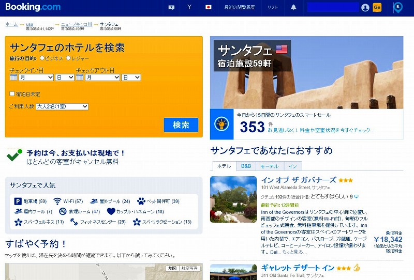Switch map to 地図 view
This screenshot has height=280, width=414.
pyautogui.click(x=172, y=268)
